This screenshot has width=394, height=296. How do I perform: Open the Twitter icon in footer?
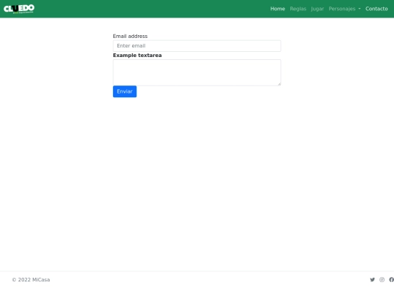click(x=372, y=280)
